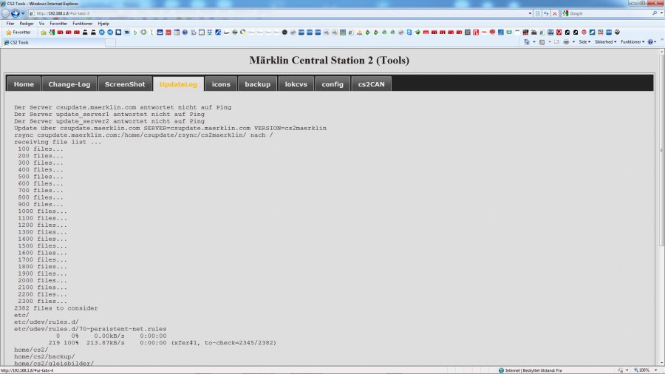Click the blue help icon in command bar
Image resolution: width=665 pixels, height=374 pixels.
[650, 42]
